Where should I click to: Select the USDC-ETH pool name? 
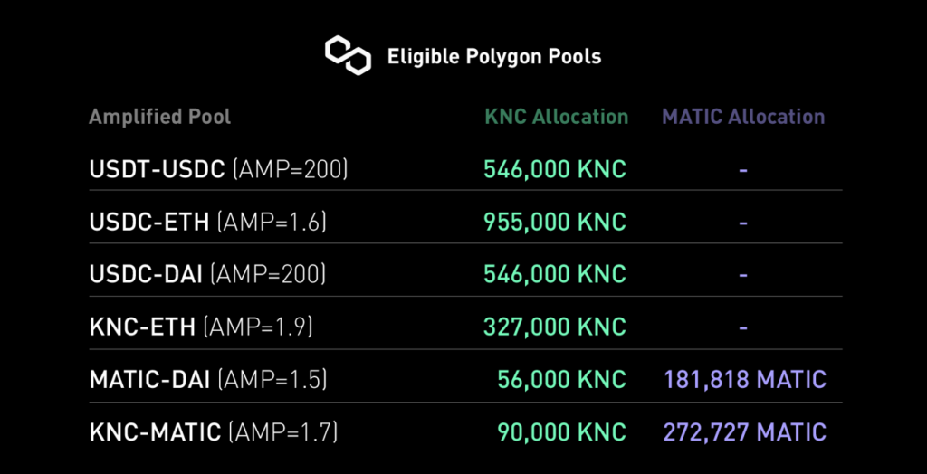[149, 223]
